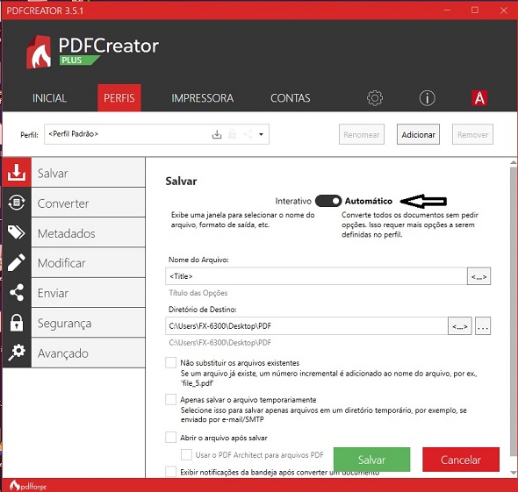
Task: Click the Avançado gear-wrench icon
Action: [x=17, y=353]
